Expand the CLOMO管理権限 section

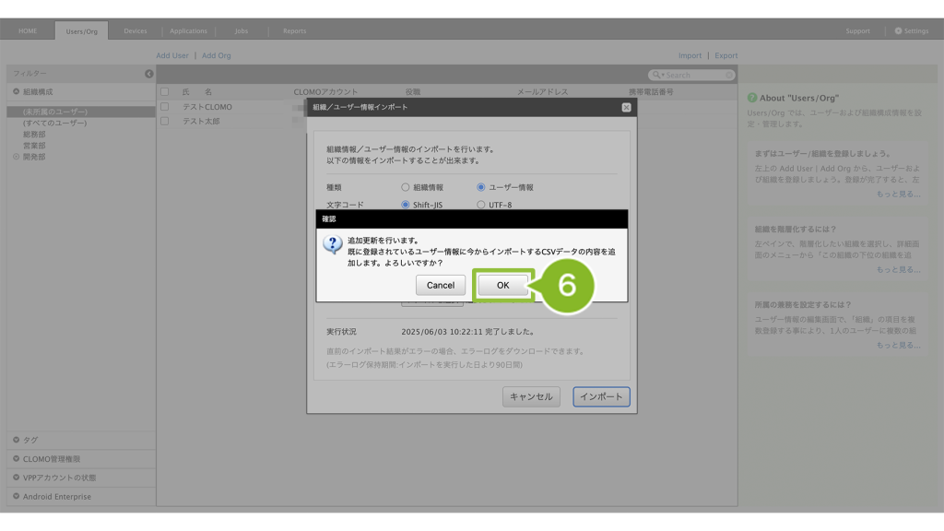pyautogui.click(x=16, y=458)
